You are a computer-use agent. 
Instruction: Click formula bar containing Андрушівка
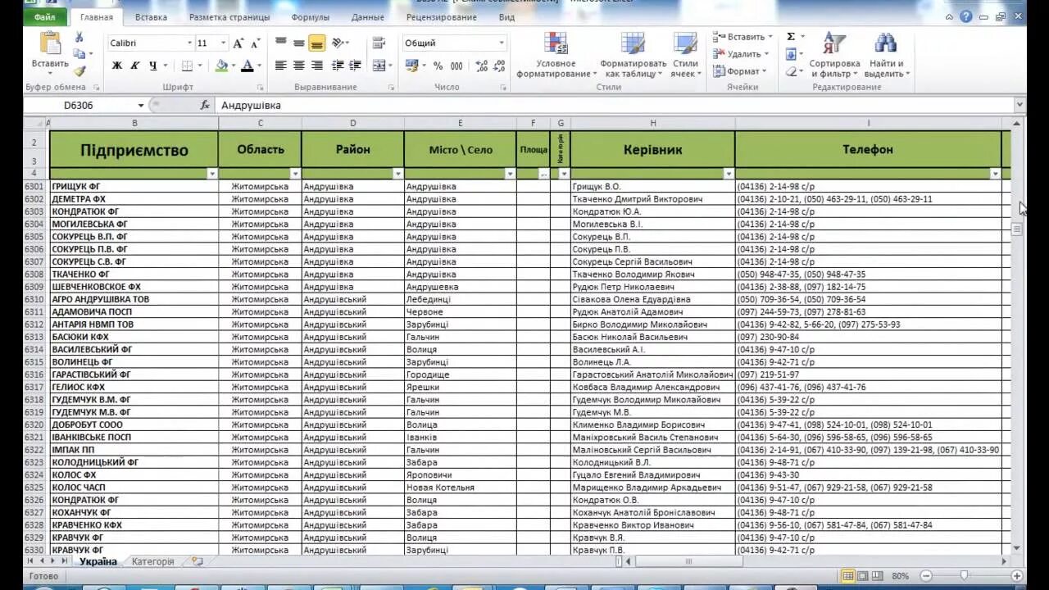[615, 106]
